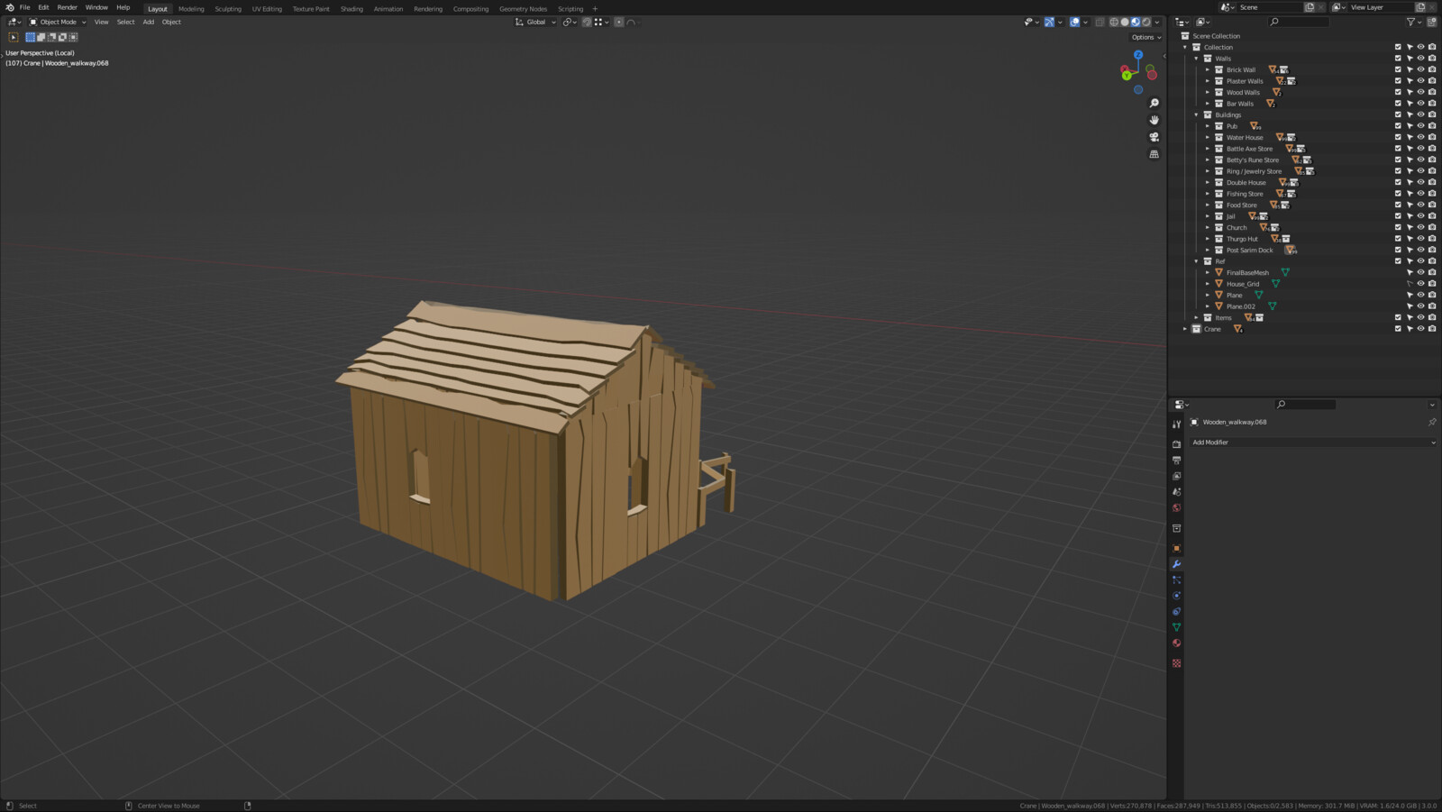1442x812 pixels.
Task: Switch to the Modeling workspace tab
Action: (x=191, y=8)
